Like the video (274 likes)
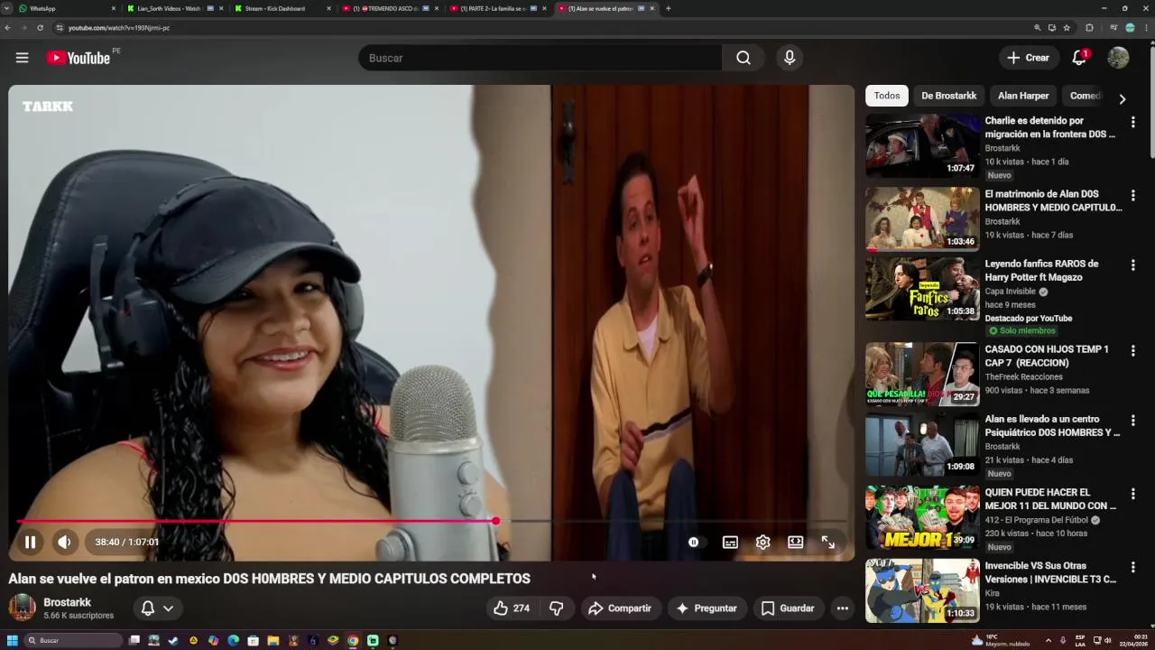The height and width of the screenshot is (650, 1155). pyautogui.click(x=511, y=608)
